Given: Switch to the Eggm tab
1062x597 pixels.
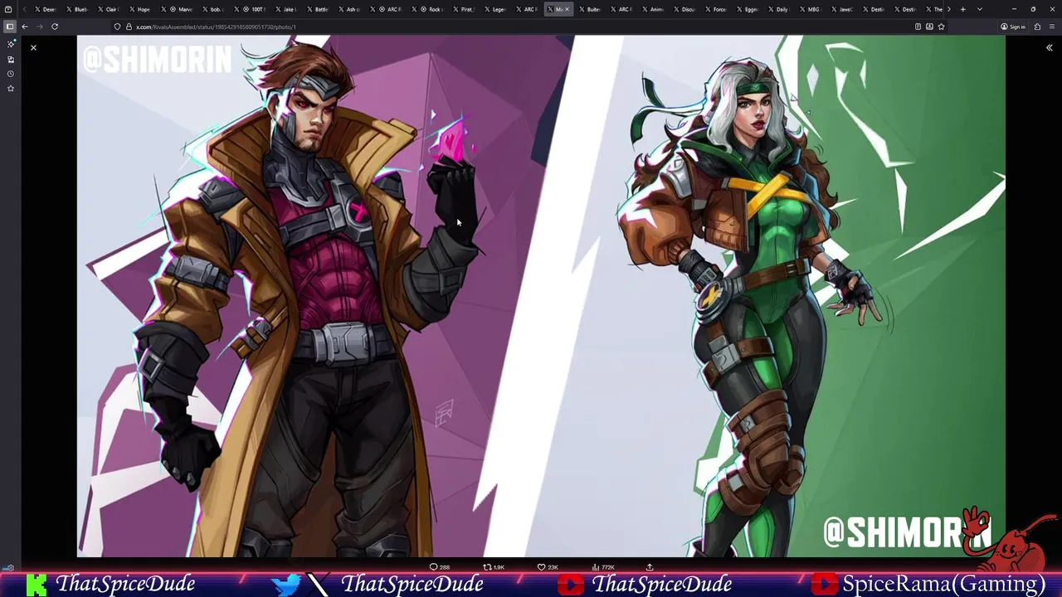Looking at the screenshot, I should [x=747, y=9].
